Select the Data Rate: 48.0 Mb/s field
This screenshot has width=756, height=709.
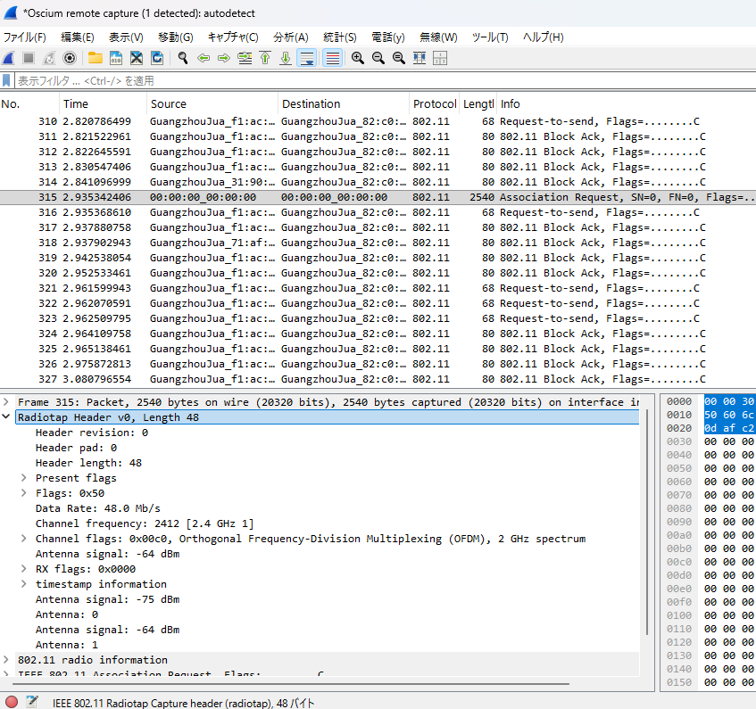pyautogui.click(x=98, y=508)
